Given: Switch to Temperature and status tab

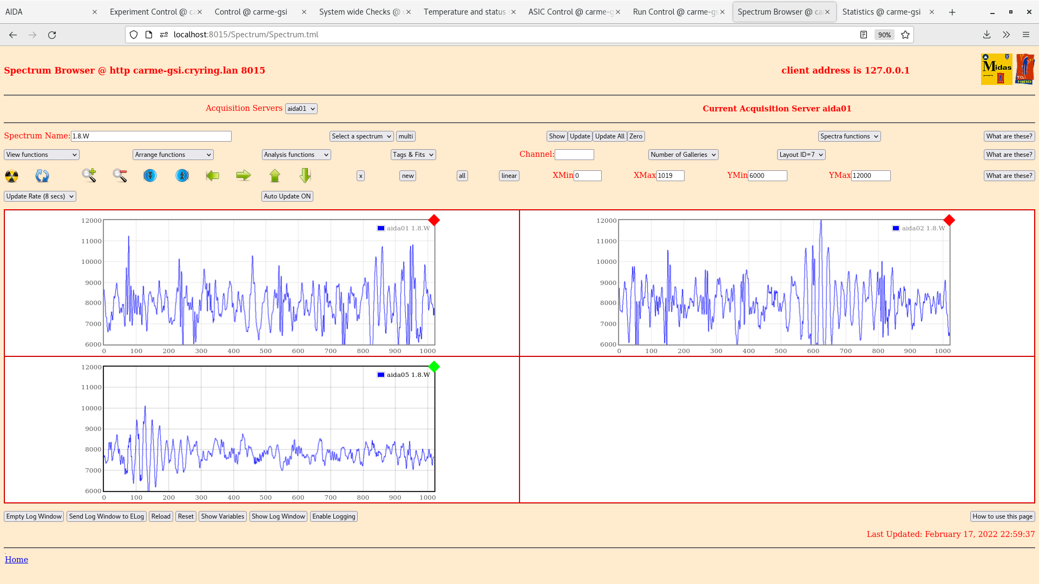Looking at the screenshot, I should [x=465, y=12].
